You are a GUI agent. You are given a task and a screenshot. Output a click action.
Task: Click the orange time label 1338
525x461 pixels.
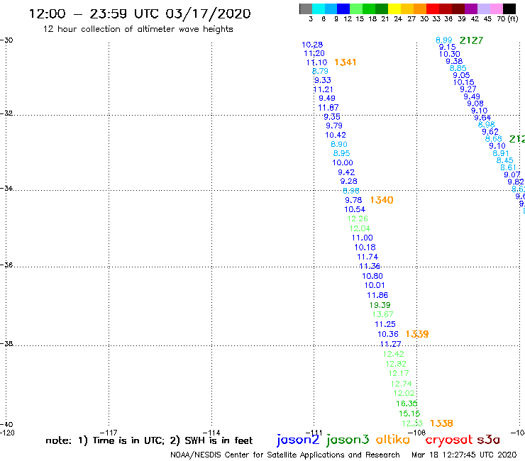click(x=441, y=423)
